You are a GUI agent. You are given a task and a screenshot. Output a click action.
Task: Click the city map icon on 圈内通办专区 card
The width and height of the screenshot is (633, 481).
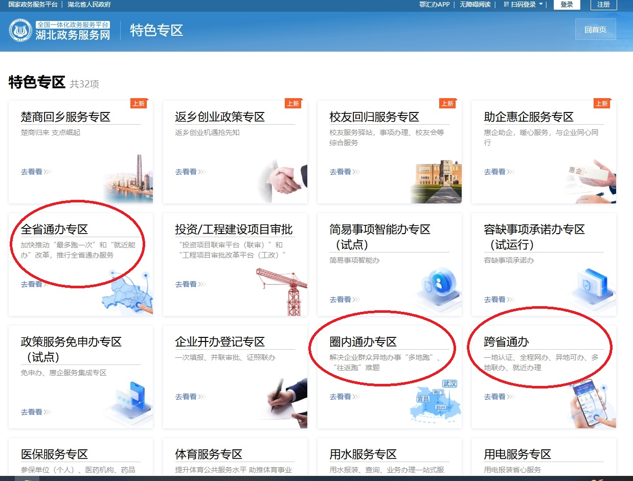[x=435, y=399]
